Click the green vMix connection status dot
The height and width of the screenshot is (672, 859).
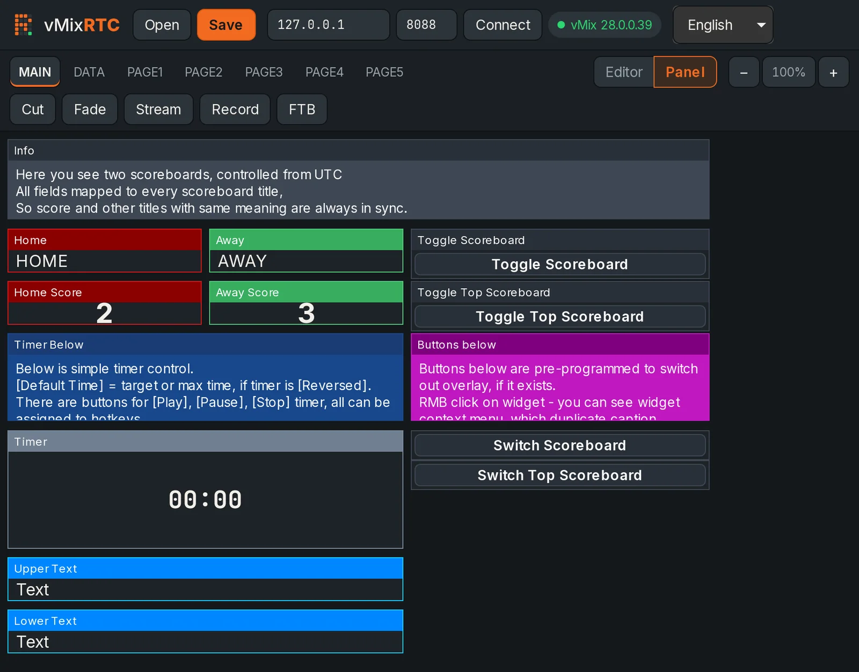click(x=561, y=25)
